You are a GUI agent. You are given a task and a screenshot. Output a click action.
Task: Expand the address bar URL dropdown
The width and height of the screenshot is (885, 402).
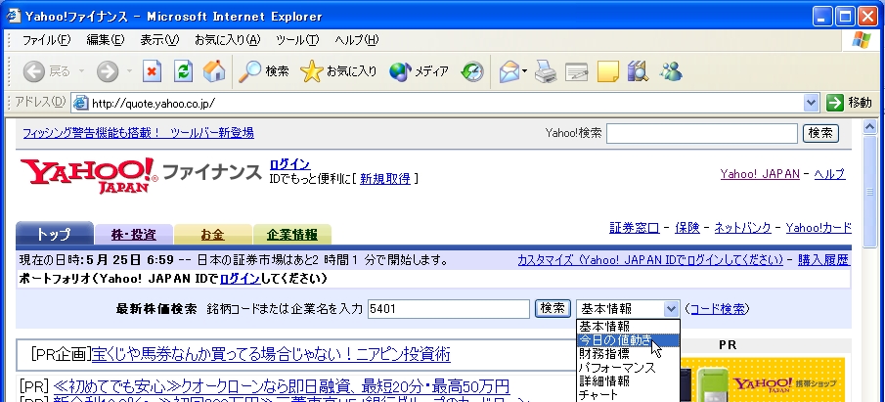[811, 103]
